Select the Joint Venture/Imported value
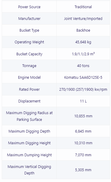This screenshot has height=182, width=111. (x=83, y=18)
